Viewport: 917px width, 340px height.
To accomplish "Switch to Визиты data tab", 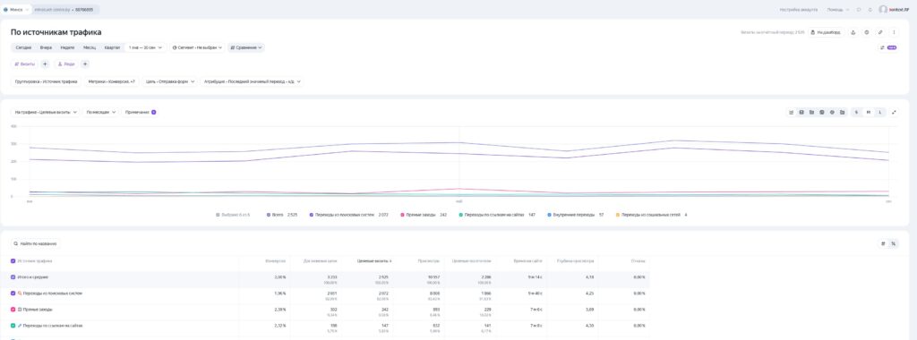I will [x=24, y=64].
